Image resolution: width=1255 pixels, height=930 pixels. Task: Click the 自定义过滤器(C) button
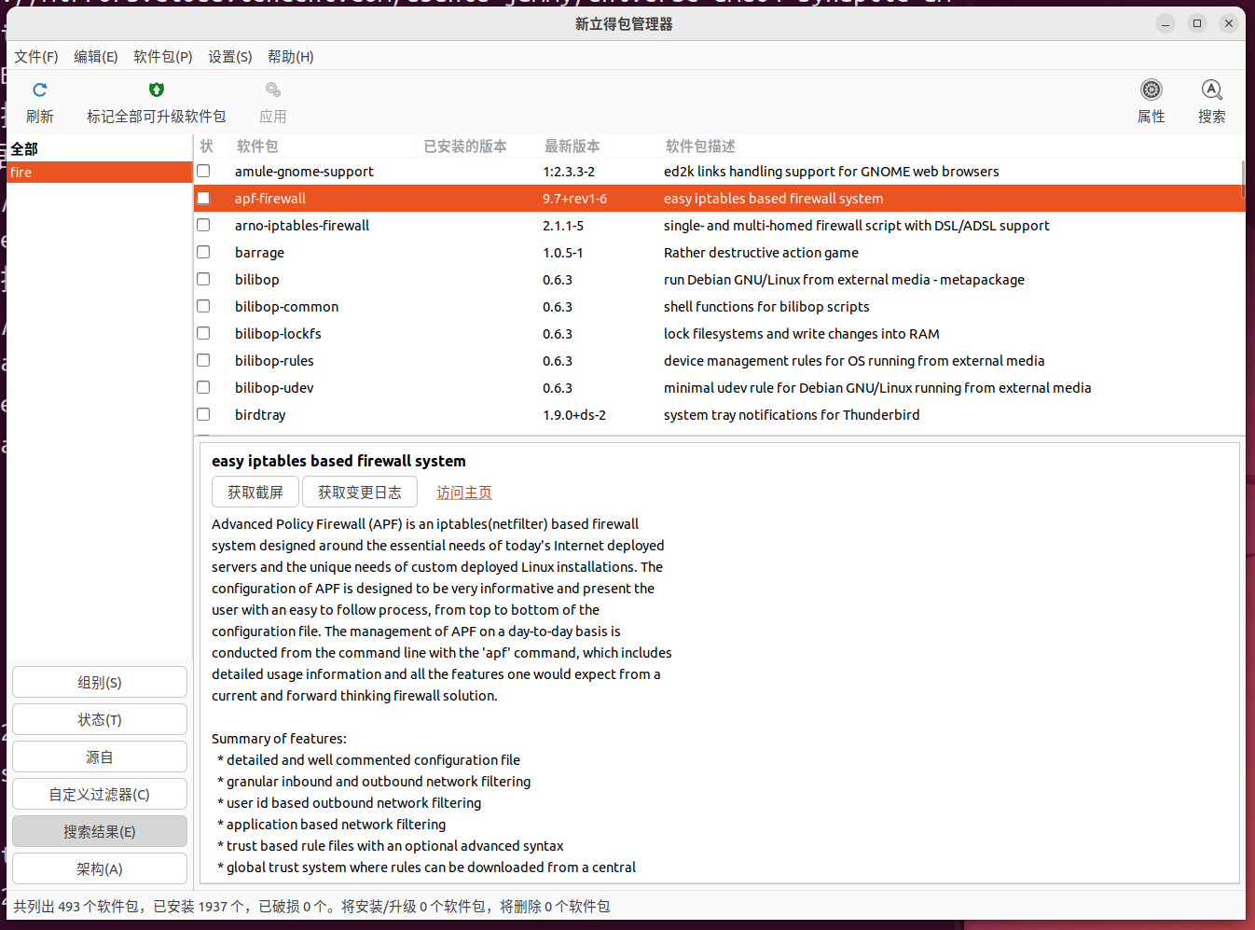coord(100,794)
